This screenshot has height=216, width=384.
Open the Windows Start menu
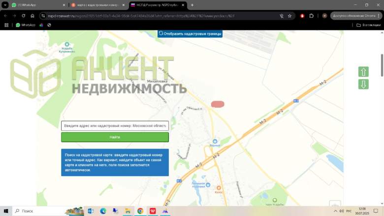(6, 211)
